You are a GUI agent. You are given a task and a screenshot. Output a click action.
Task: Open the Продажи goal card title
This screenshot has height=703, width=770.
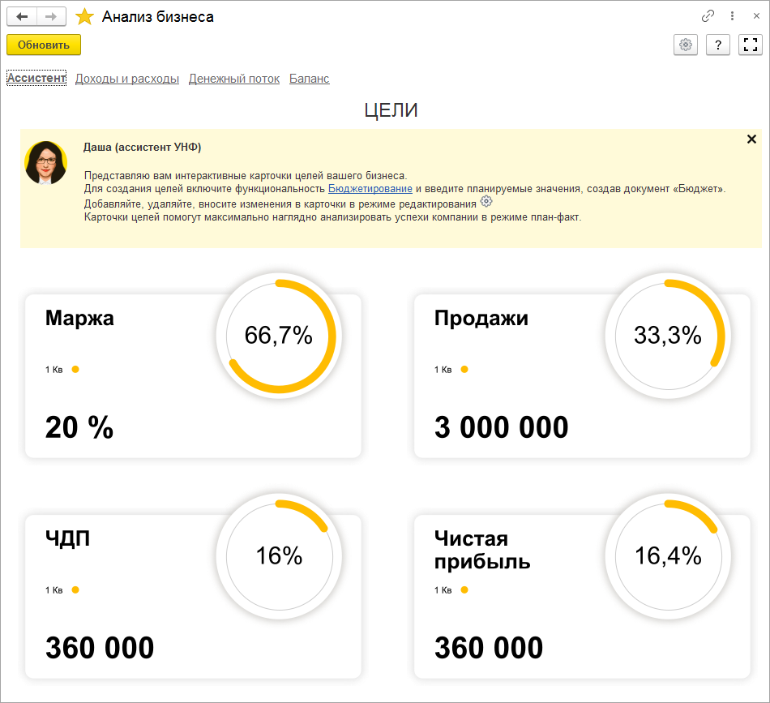point(481,318)
